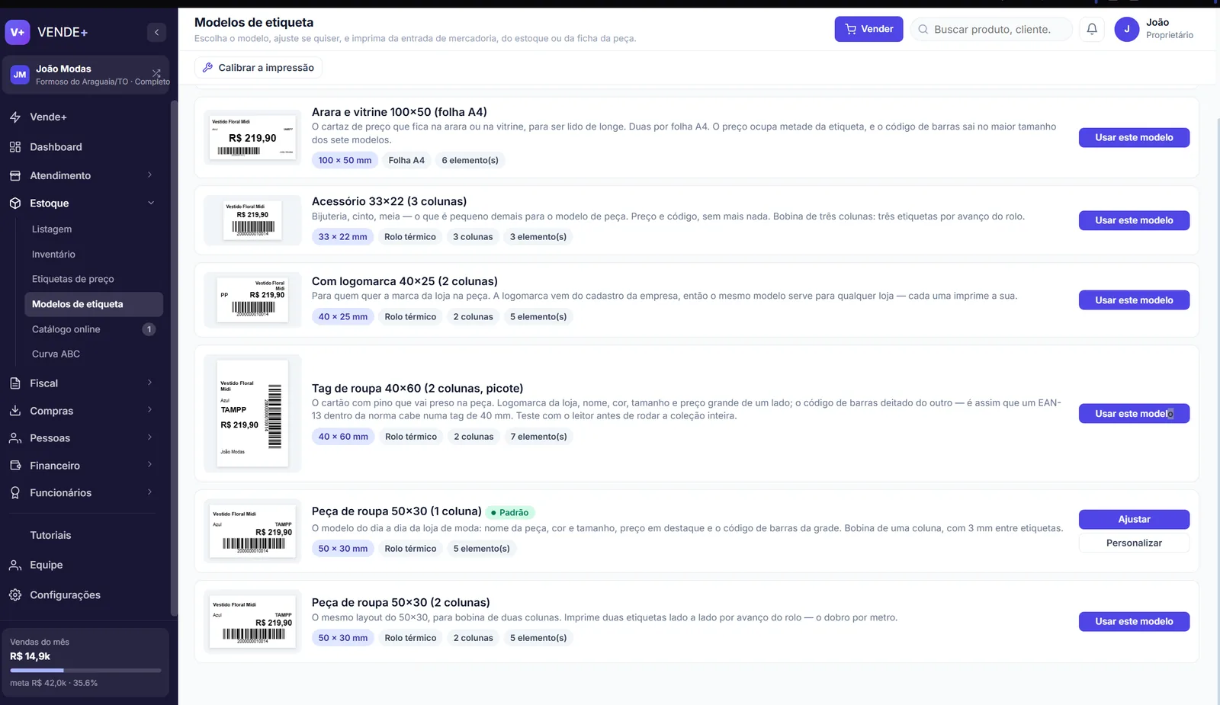
Task: Collapse the sidebar with the arrow button
Action: click(x=156, y=32)
